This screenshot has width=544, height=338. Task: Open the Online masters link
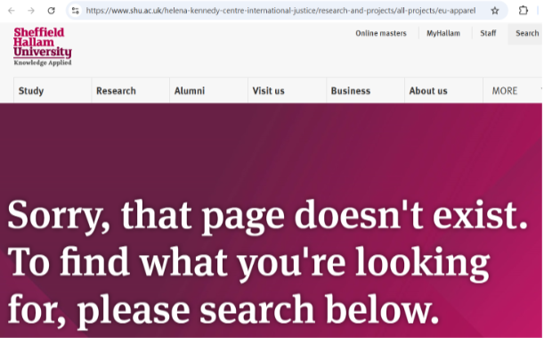click(x=380, y=33)
